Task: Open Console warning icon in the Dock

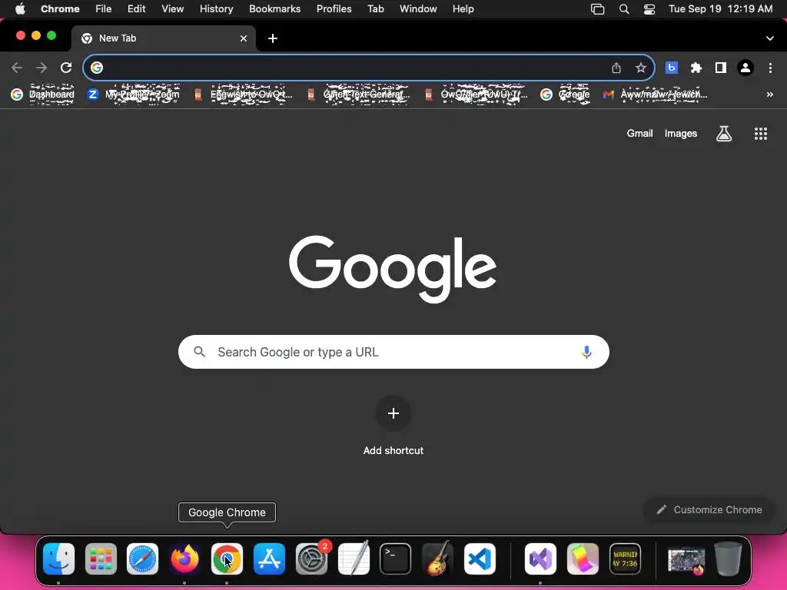Action: pos(625,559)
